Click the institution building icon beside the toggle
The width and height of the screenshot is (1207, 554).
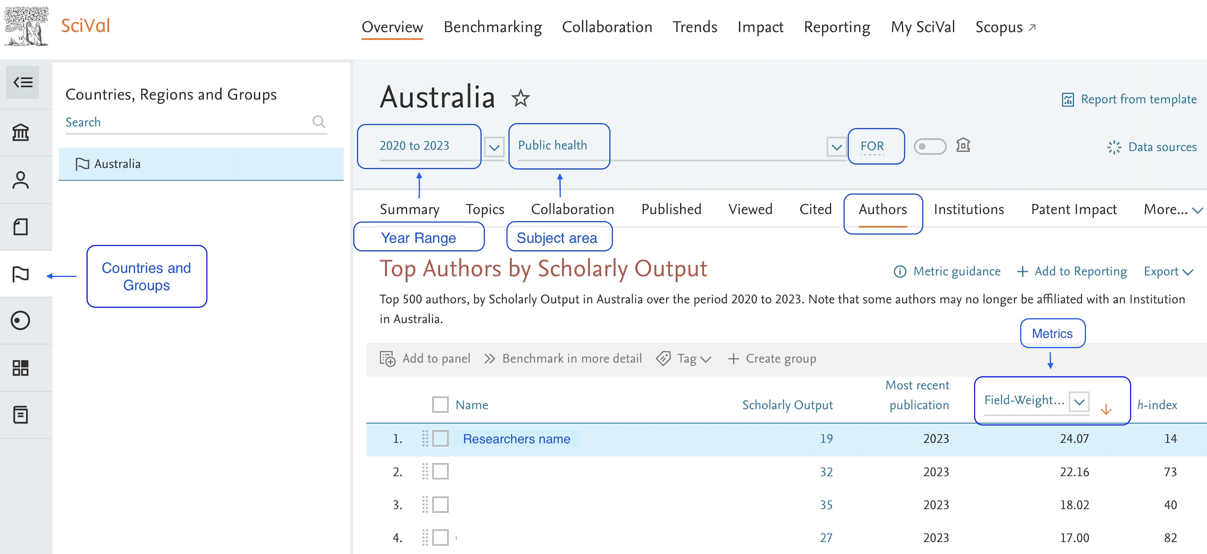tap(963, 146)
